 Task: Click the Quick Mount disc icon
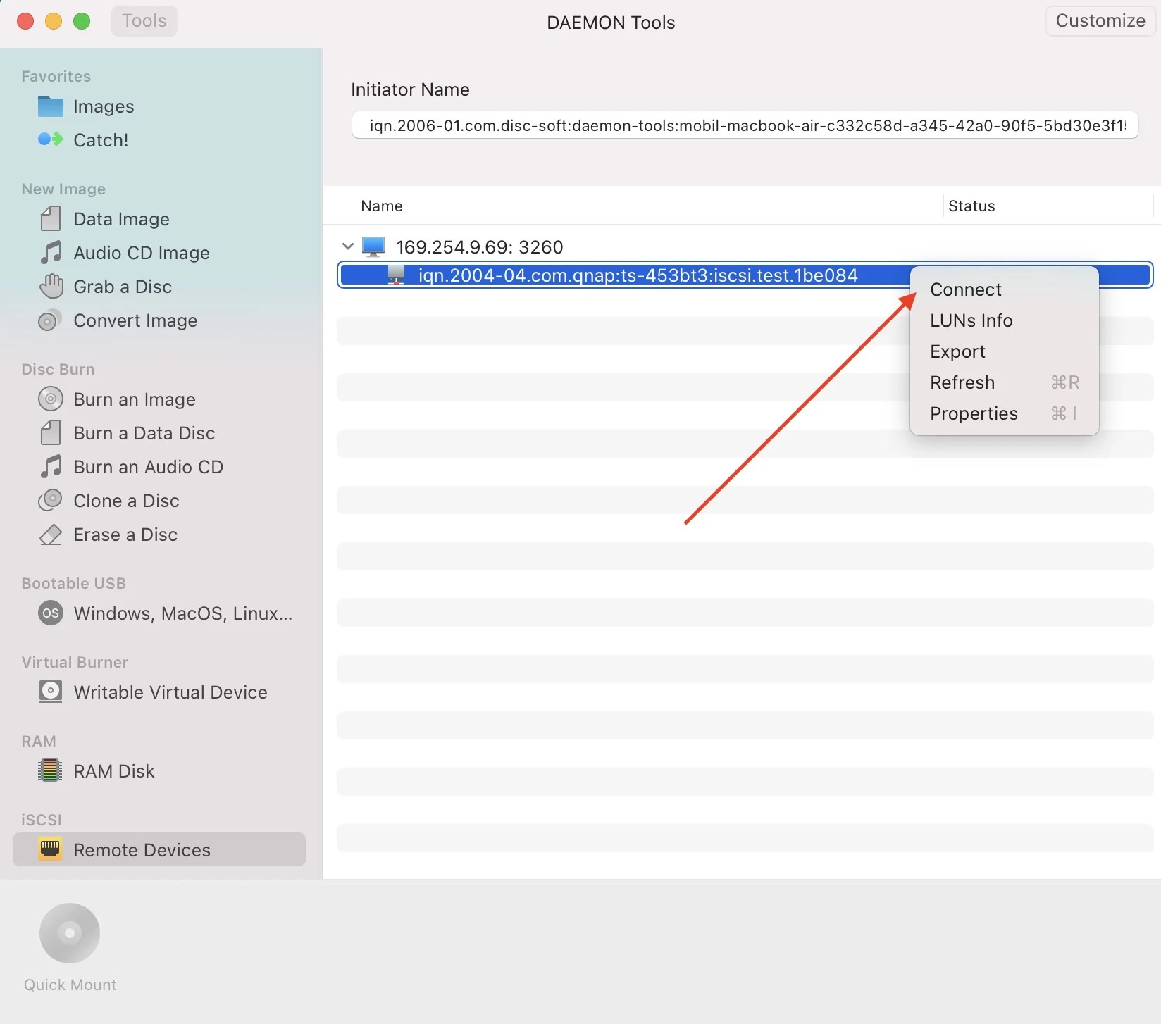pyautogui.click(x=70, y=932)
